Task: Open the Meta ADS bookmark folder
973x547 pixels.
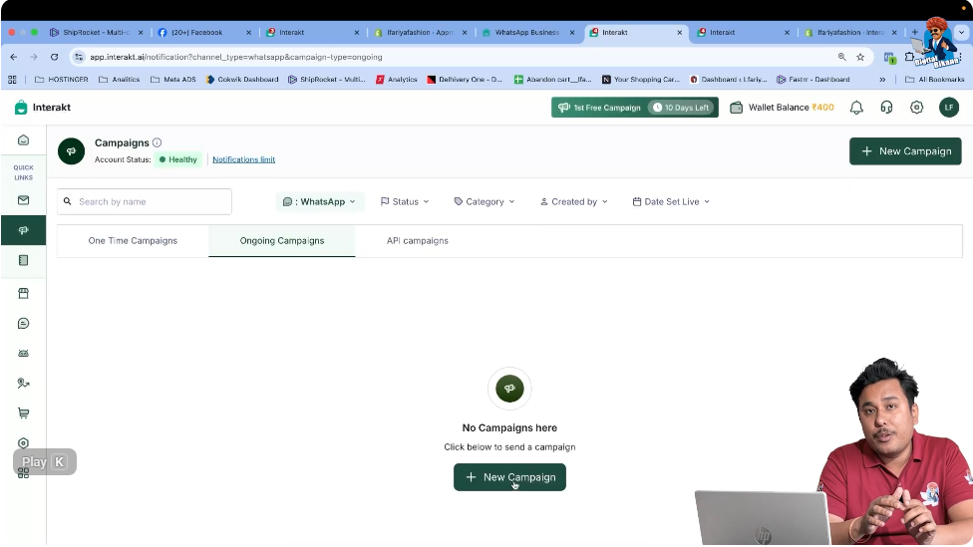Action: (x=173, y=80)
